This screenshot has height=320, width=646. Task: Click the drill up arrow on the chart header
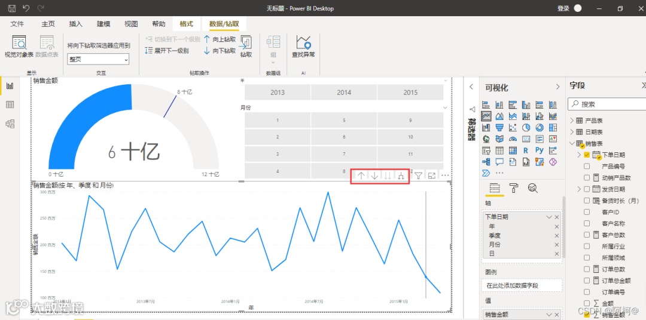(361, 176)
